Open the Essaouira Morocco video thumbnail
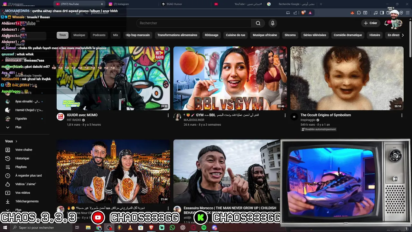 tap(227, 171)
